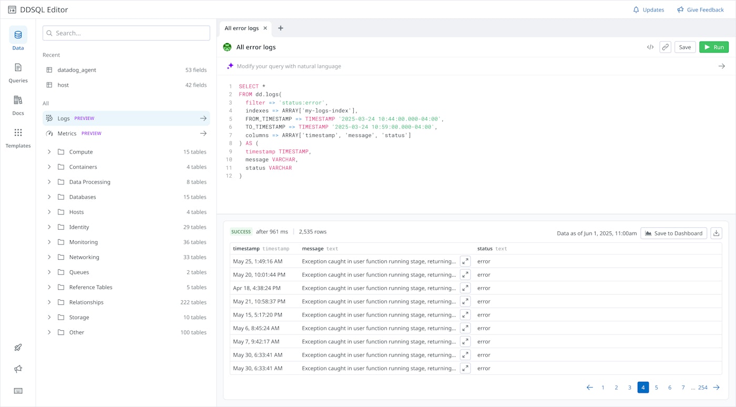The width and height of the screenshot is (736, 407).
Task: Go to results page 5
Action: (x=657, y=388)
